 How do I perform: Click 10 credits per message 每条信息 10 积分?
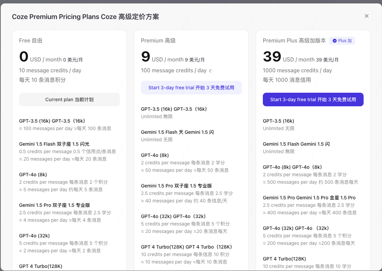185,255
